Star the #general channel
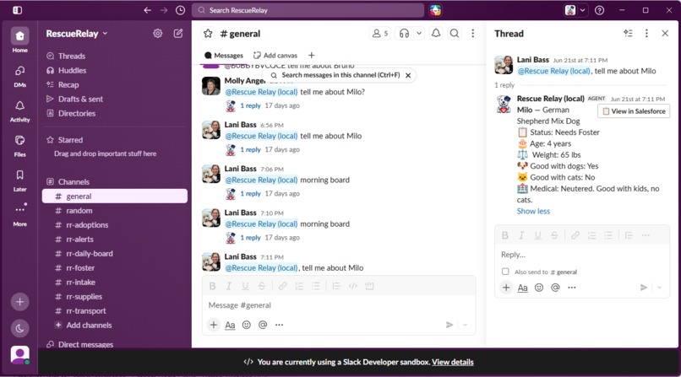Image resolution: width=681 pixels, height=377 pixels. (208, 34)
